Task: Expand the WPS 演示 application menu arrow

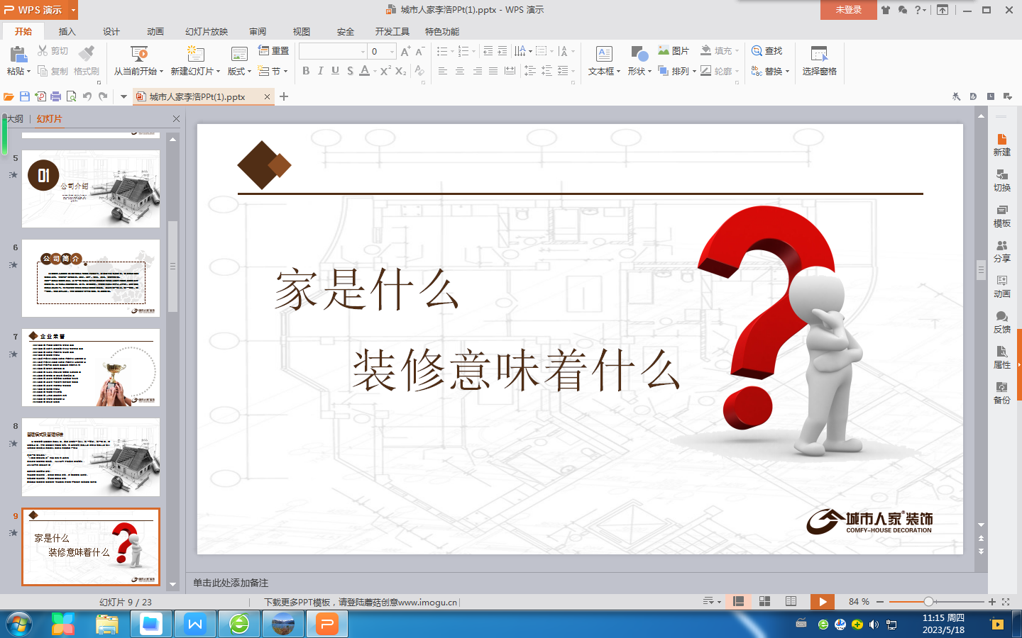Action: [x=73, y=10]
